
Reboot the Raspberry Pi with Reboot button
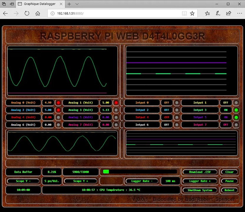tap(229, 190)
